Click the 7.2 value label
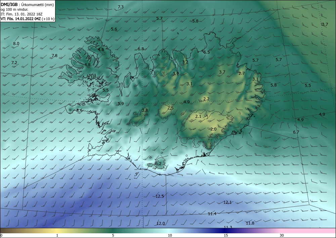This screenshot has width=336, height=238. click(x=14, y=63)
